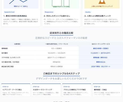
Task: Click the cell '追加オプションの場合あり'
Action: pos(56,57)
